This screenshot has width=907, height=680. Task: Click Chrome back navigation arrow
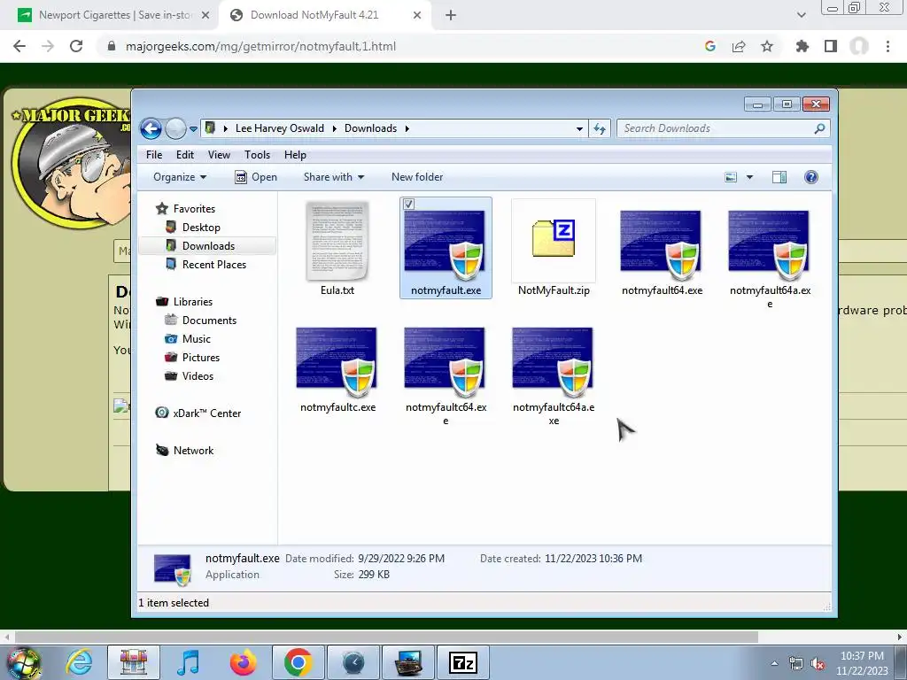(19, 46)
